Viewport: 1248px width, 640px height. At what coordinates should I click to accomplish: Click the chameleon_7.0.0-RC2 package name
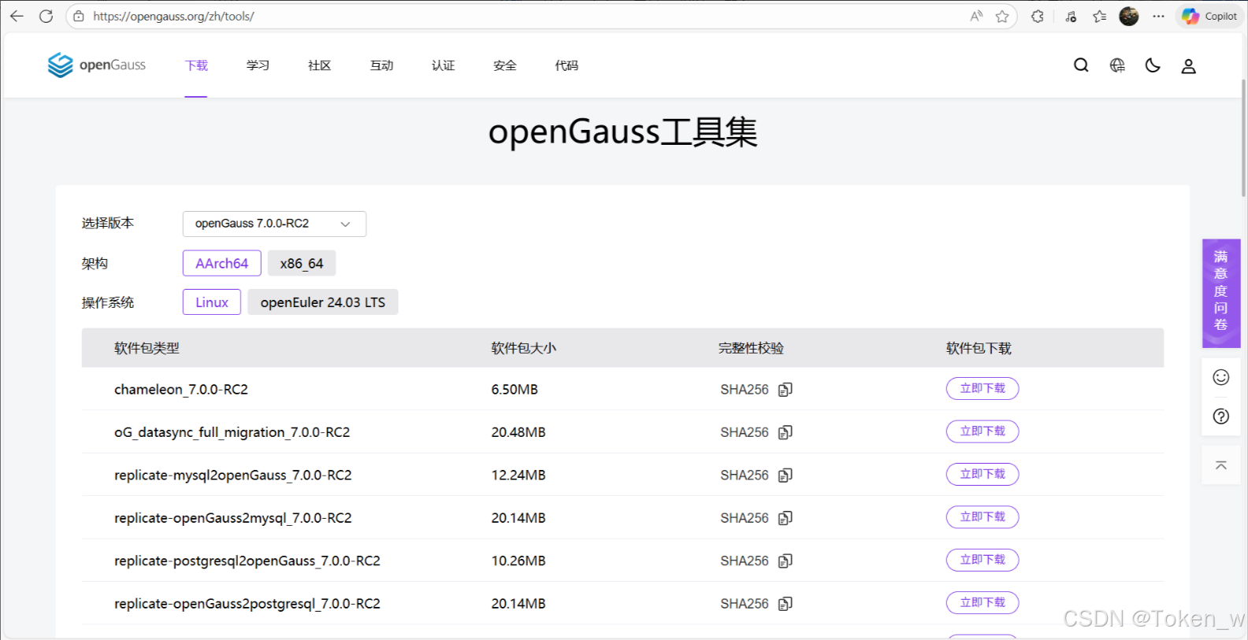[181, 390]
